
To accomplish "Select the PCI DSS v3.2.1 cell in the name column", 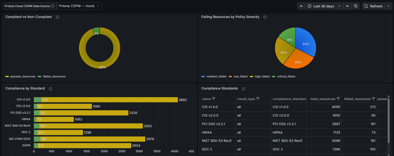I will tap(218, 124).
